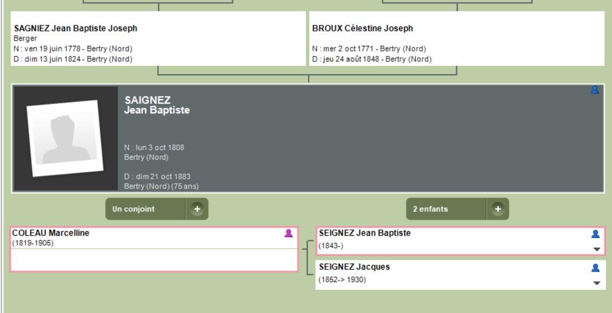Select child SEIGNEZ Jacques name

(354, 267)
